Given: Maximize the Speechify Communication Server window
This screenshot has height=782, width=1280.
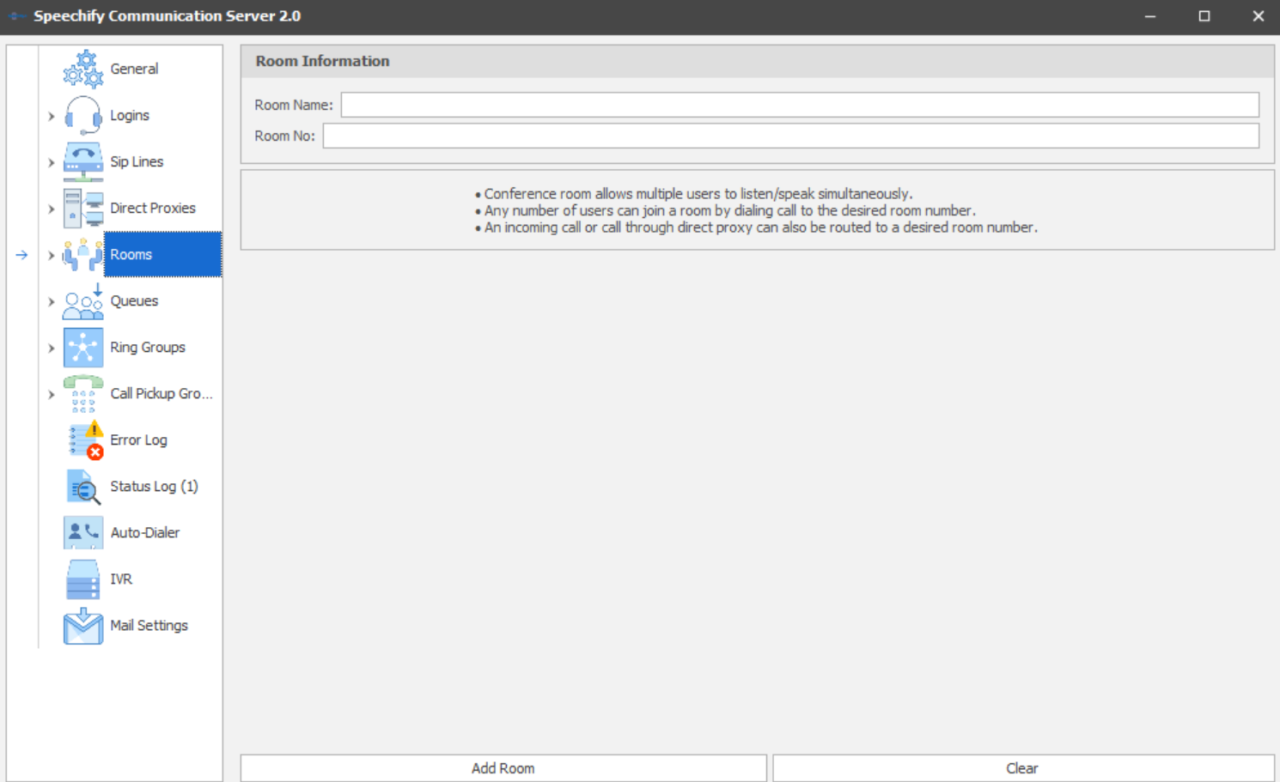Looking at the screenshot, I should pos(1204,16).
